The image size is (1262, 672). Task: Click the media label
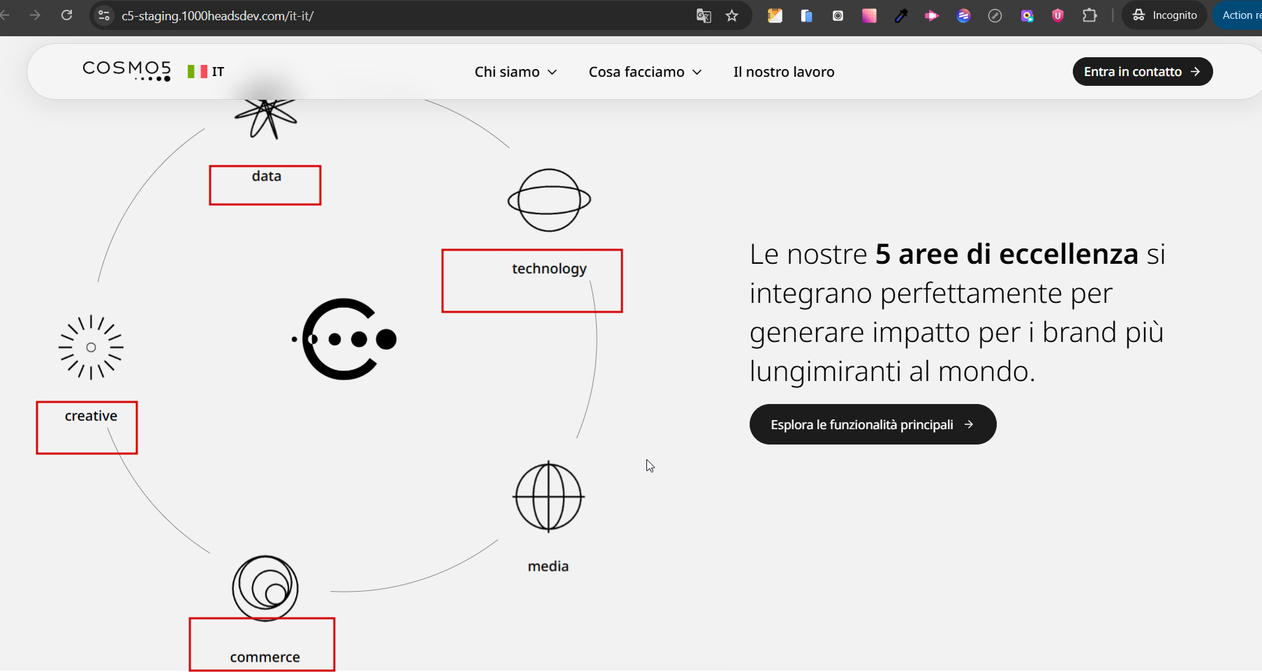click(x=548, y=566)
